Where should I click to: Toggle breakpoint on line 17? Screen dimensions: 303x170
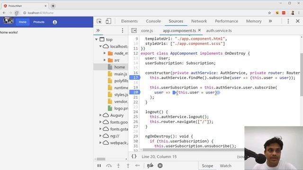point(134,77)
